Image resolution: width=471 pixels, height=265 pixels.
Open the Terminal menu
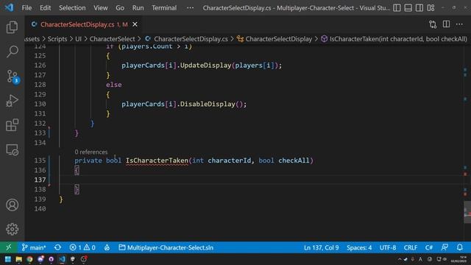coord(164,8)
